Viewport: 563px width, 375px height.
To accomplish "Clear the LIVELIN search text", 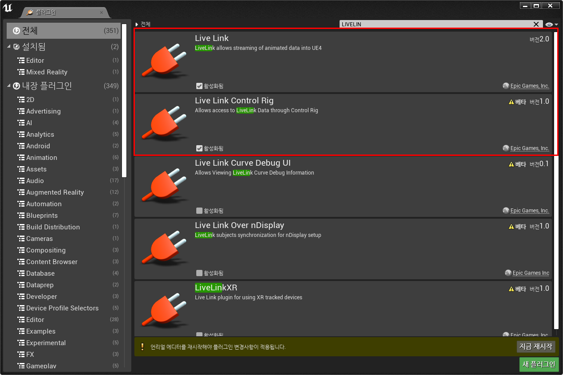I will [536, 24].
